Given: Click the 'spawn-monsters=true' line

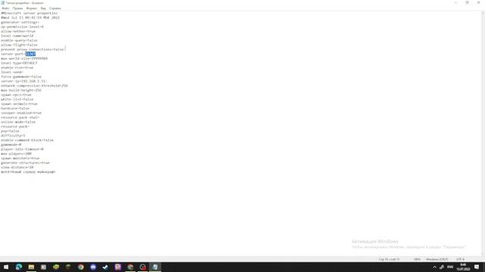Looking at the screenshot, I should [x=20, y=158].
